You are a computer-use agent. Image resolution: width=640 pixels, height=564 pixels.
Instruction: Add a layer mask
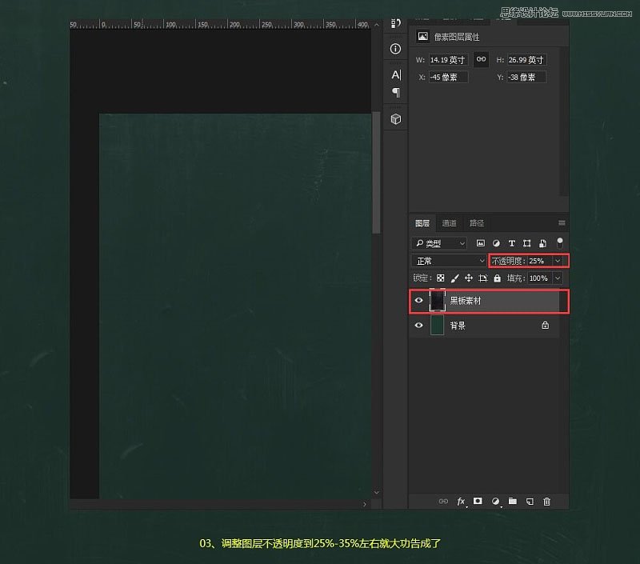[478, 502]
